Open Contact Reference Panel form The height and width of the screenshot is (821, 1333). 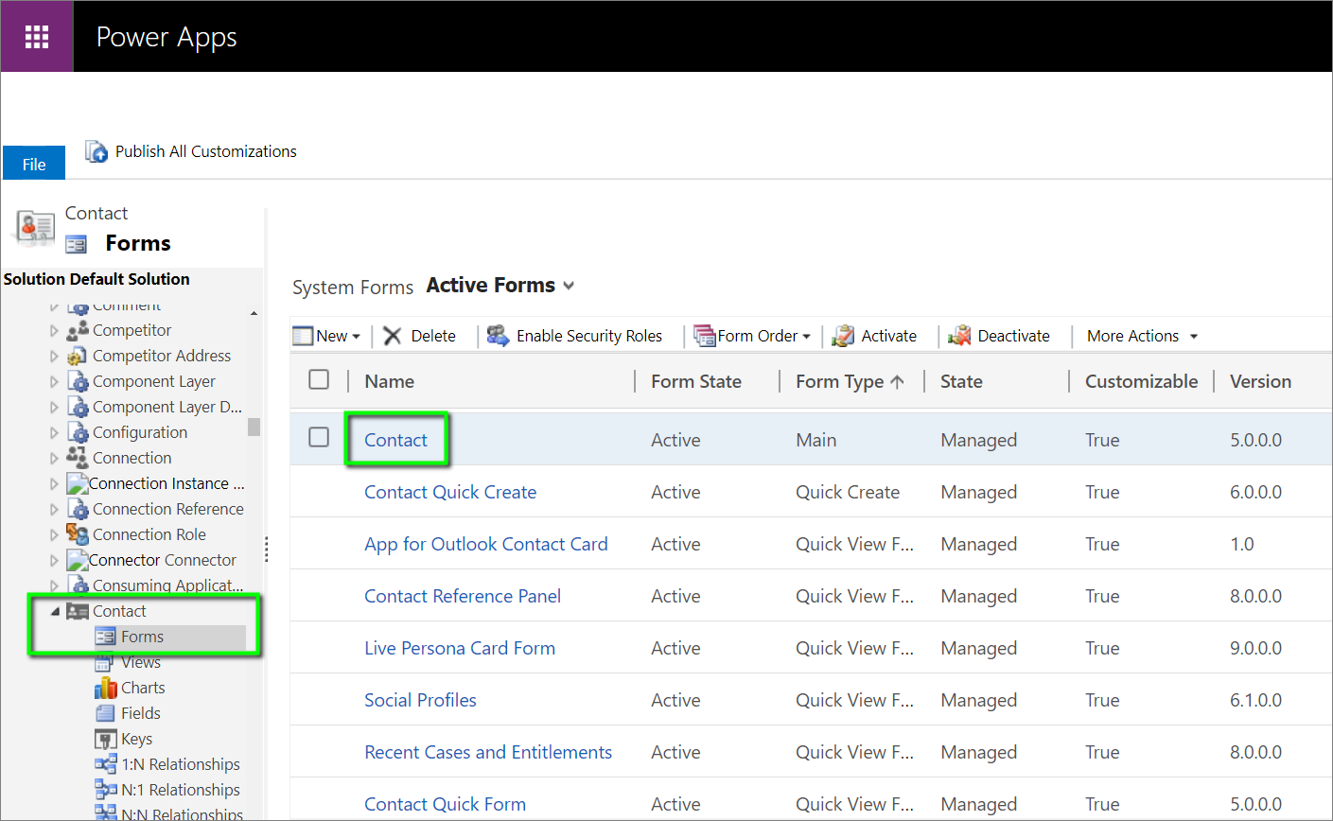(x=463, y=596)
